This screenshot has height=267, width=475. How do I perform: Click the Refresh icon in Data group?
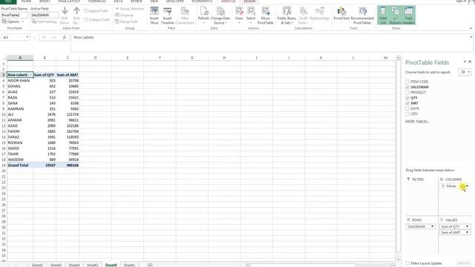[x=203, y=15]
